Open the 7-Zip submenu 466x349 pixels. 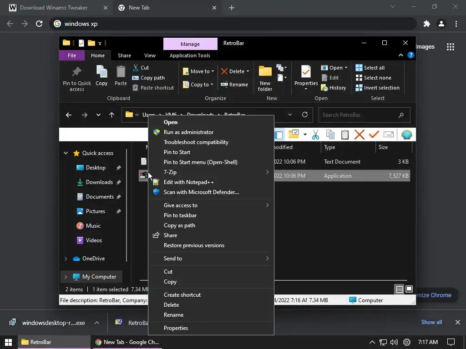coord(211,172)
